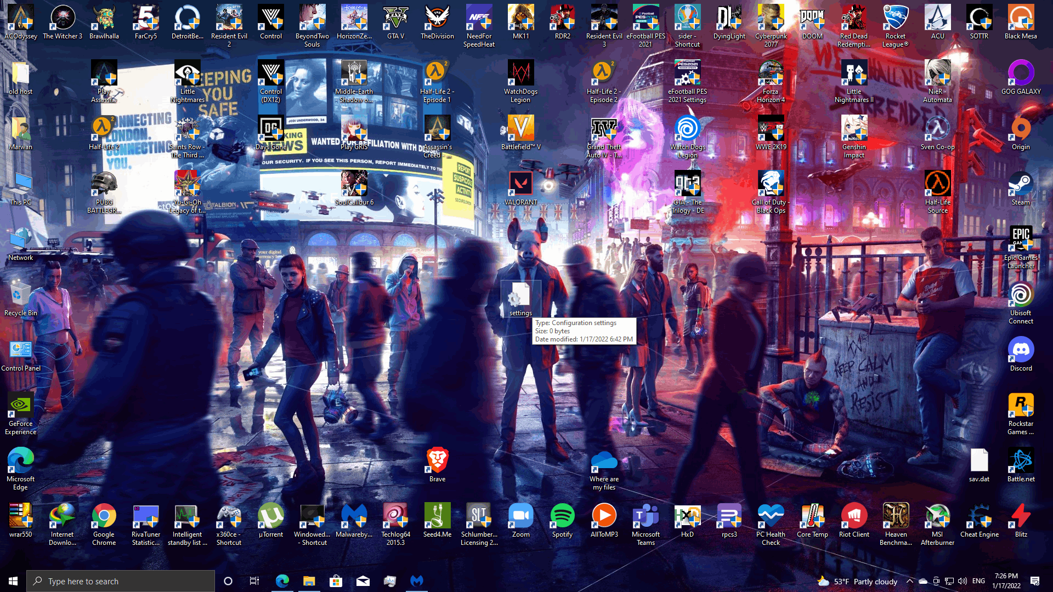Open the Battle.net shortcut

pyautogui.click(x=1021, y=465)
